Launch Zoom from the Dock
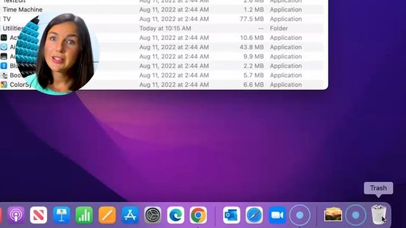Viewport: 406px width, 228px height. (277, 215)
